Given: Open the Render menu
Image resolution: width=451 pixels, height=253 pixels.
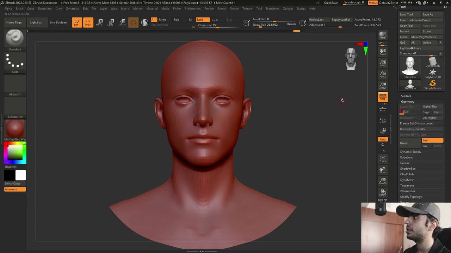Looking at the screenshot, I should [209, 8].
